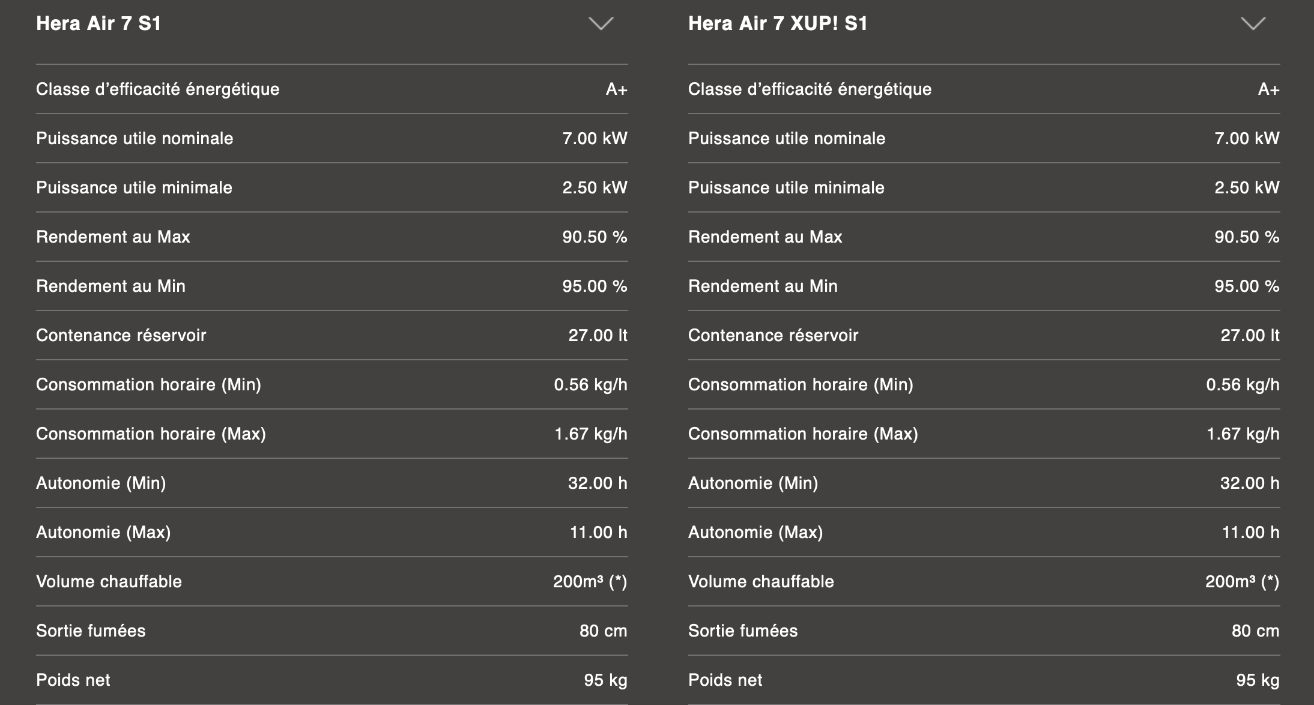The width and height of the screenshot is (1314, 705).
Task: Click Consommation horaire (Min) label under XUP! S1
Action: point(800,385)
